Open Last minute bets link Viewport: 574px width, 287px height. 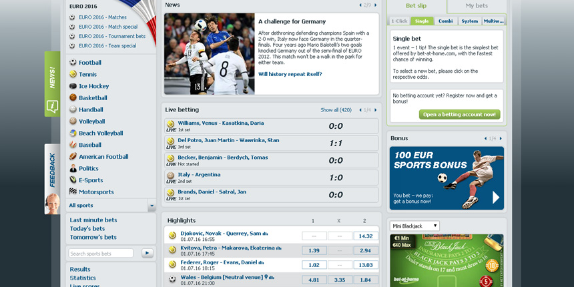pos(93,220)
